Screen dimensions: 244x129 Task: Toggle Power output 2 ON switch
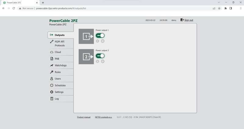click(x=100, y=56)
